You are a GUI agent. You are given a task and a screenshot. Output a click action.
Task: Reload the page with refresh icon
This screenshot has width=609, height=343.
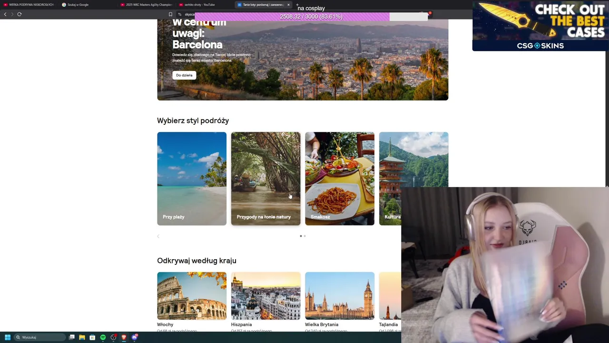click(x=20, y=14)
